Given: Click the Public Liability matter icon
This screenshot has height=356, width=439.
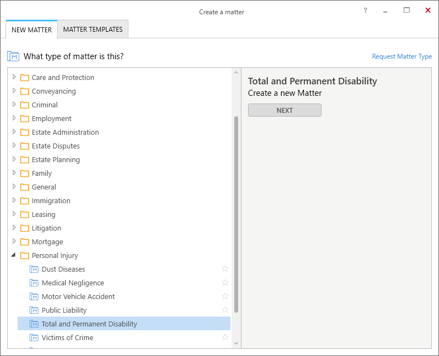Looking at the screenshot, I should (34, 310).
